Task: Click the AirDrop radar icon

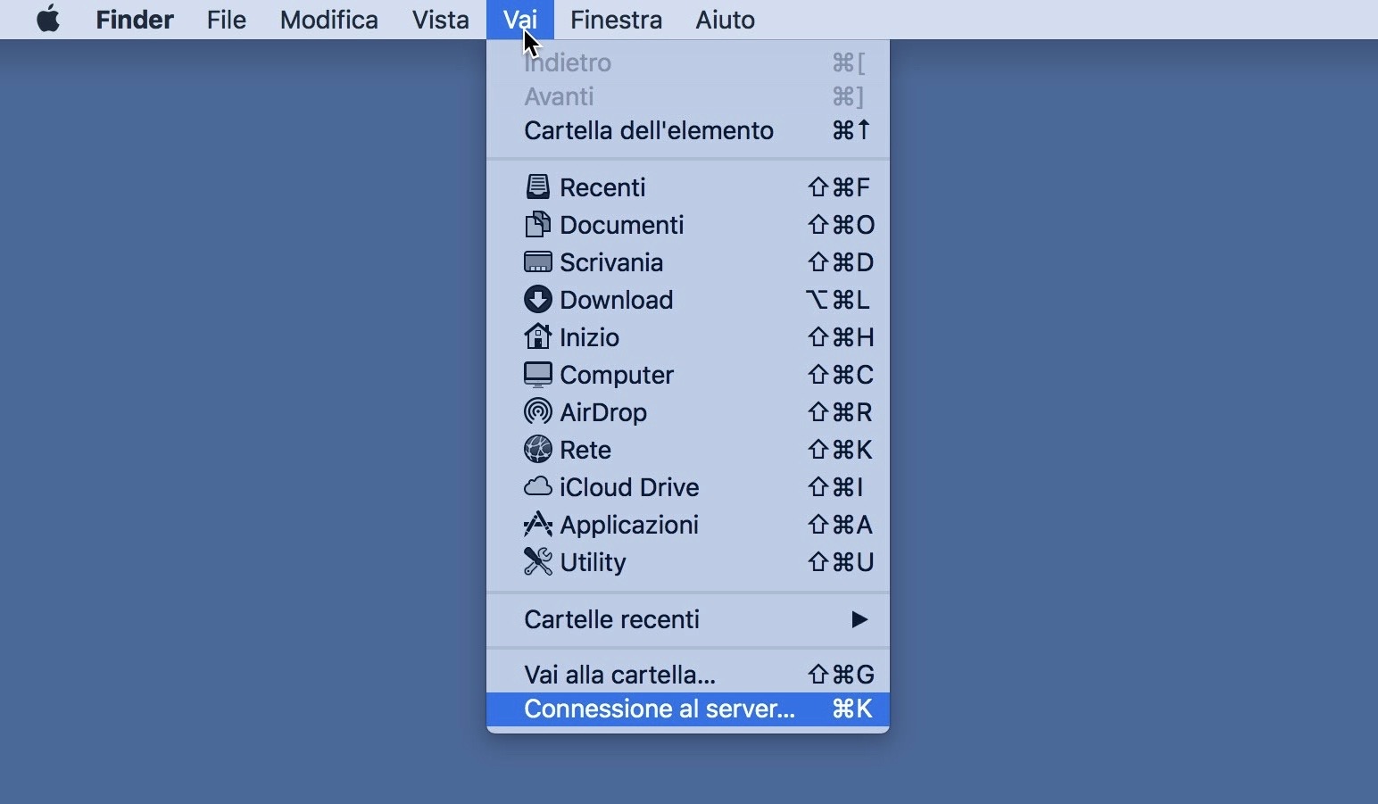Action: click(x=537, y=412)
